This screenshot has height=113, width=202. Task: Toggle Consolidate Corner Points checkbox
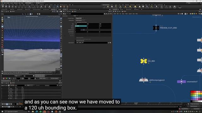(75, 22)
